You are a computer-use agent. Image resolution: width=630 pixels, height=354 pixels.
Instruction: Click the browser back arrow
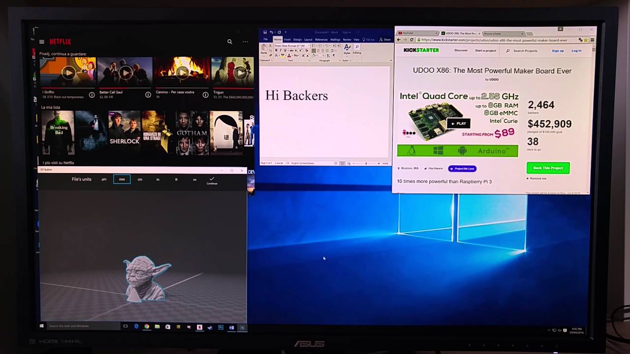[x=399, y=40]
